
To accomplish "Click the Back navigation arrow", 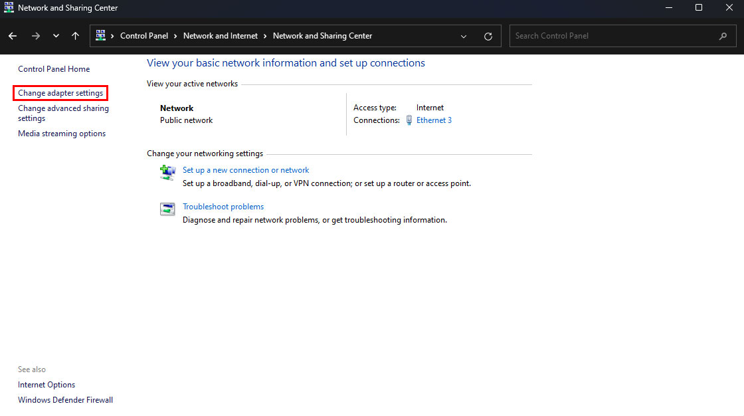I will tap(13, 36).
